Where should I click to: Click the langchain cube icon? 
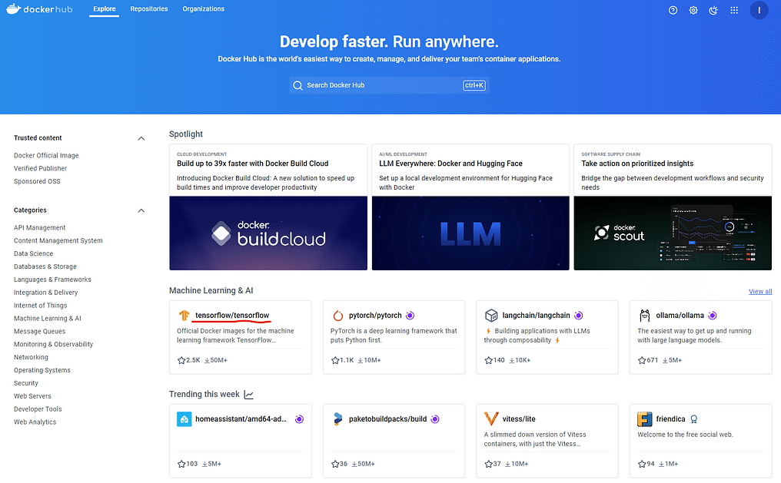491,316
